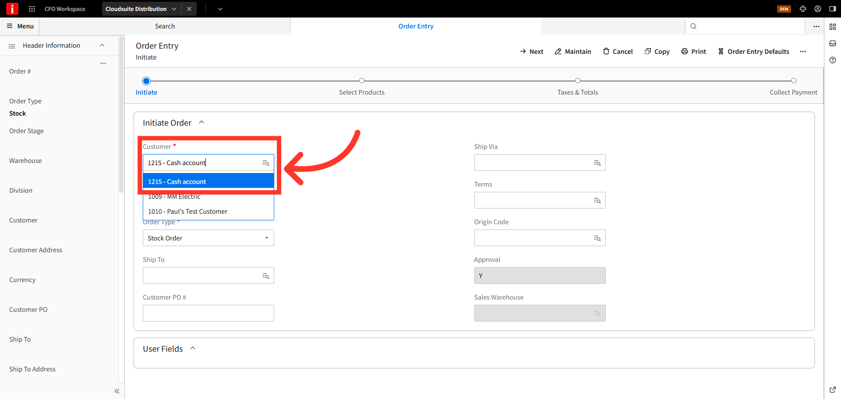Open the Customer lookup icon

(x=266, y=163)
